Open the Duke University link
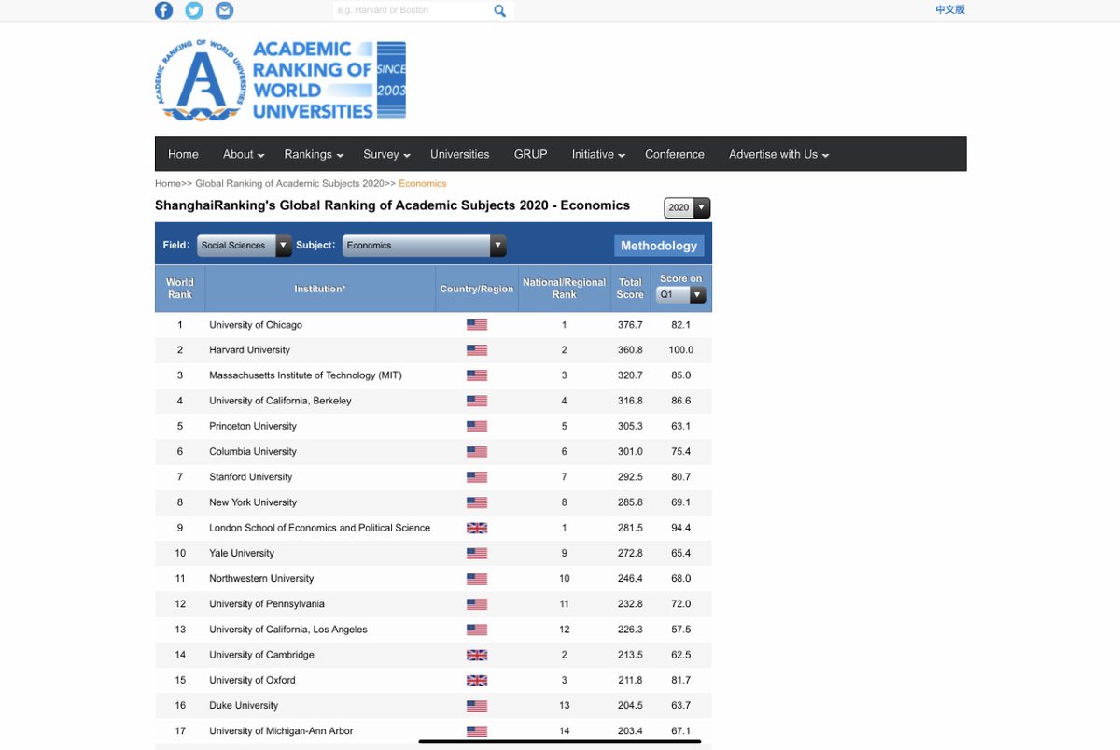The height and width of the screenshot is (750, 1120). click(x=244, y=705)
